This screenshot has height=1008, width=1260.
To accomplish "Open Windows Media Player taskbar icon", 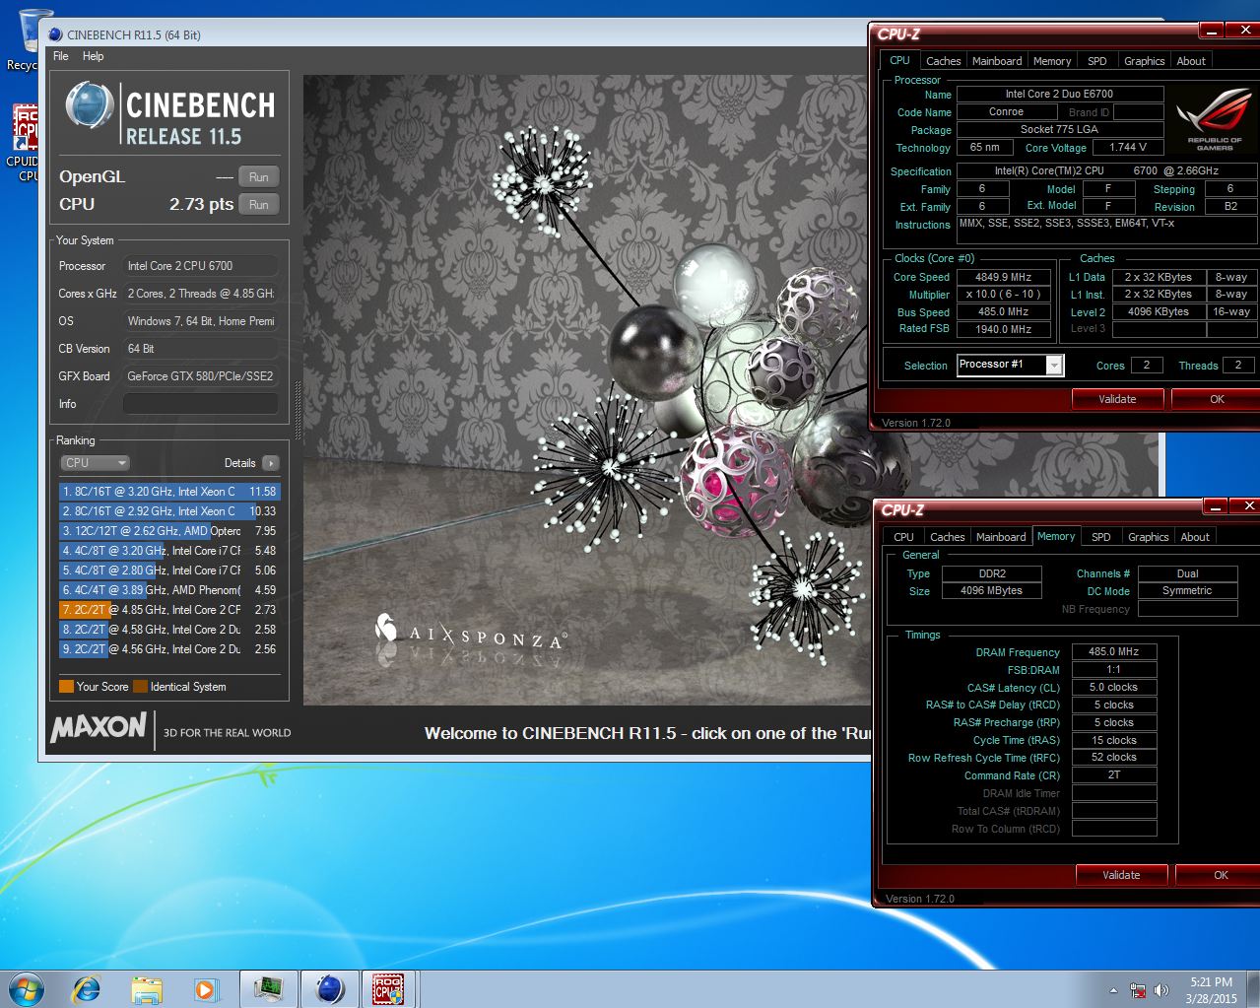I will pos(205,989).
